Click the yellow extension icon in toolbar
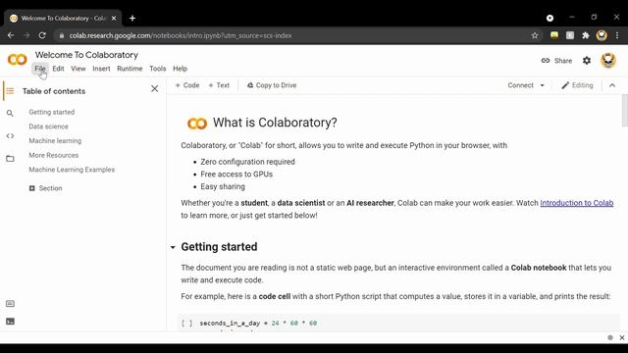The height and width of the screenshot is (353, 628). coord(554,35)
